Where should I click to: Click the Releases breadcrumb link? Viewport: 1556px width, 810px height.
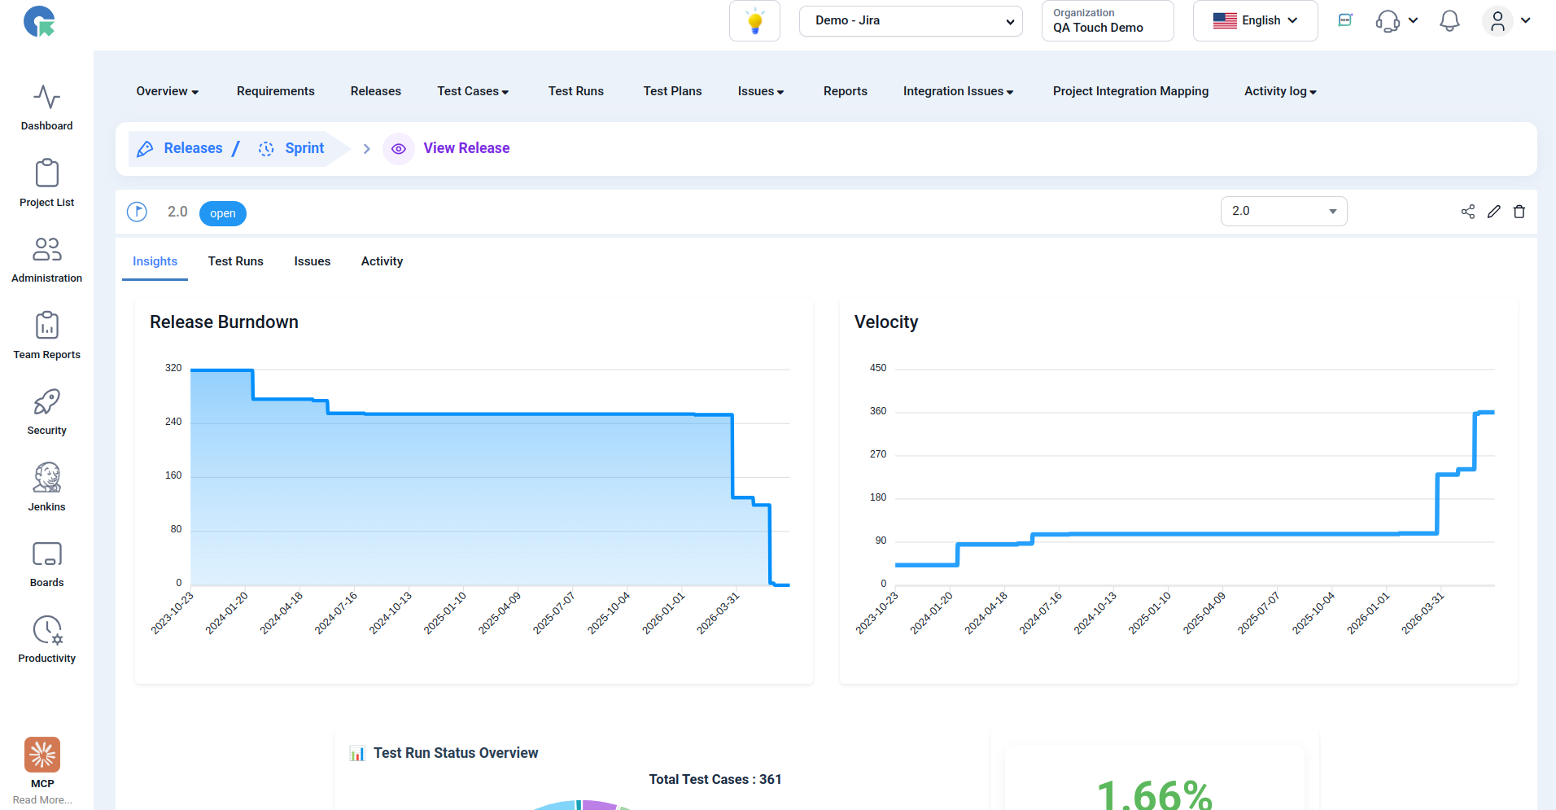click(x=193, y=148)
